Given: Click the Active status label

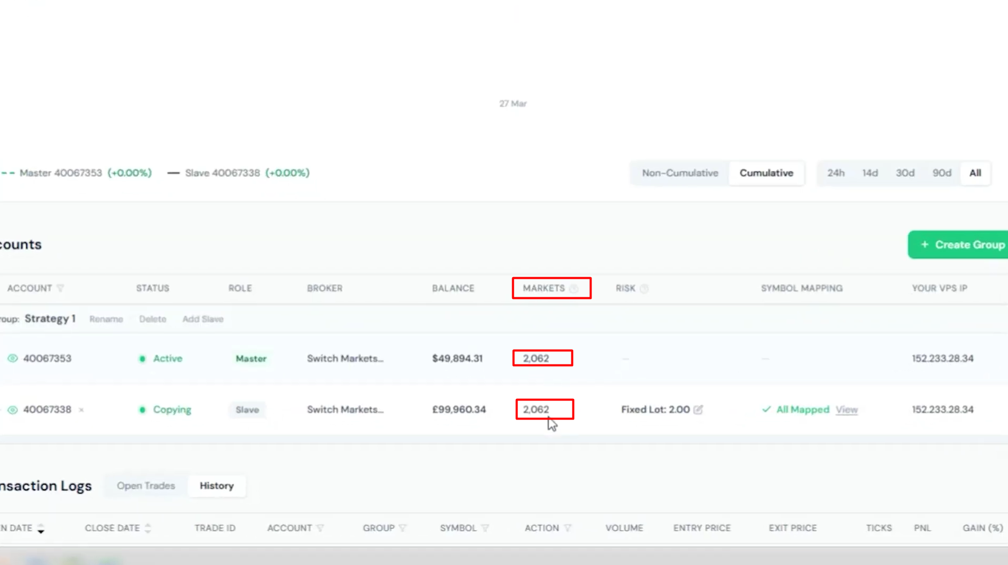Looking at the screenshot, I should tap(168, 358).
